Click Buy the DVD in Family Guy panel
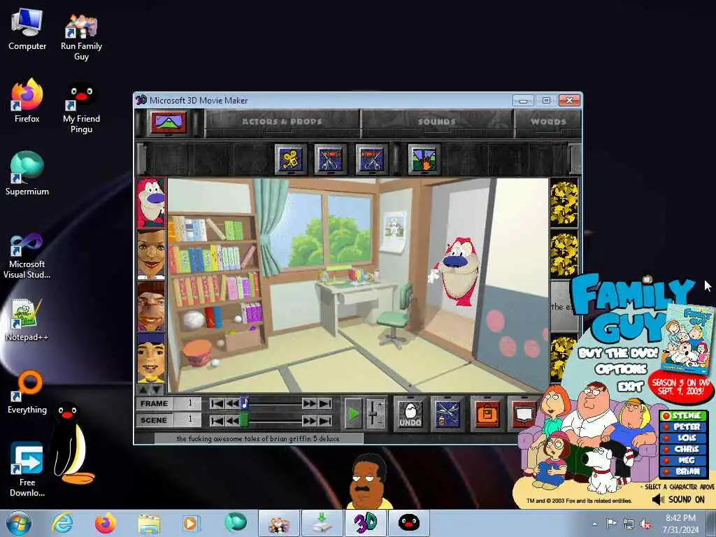Screen dimensions: 716x537 click(x=619, y=353)
